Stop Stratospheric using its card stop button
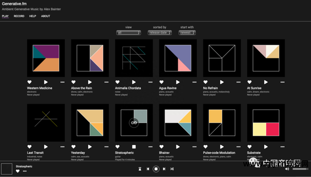Viewport: 311px width, 177px height. coord(134,147)
